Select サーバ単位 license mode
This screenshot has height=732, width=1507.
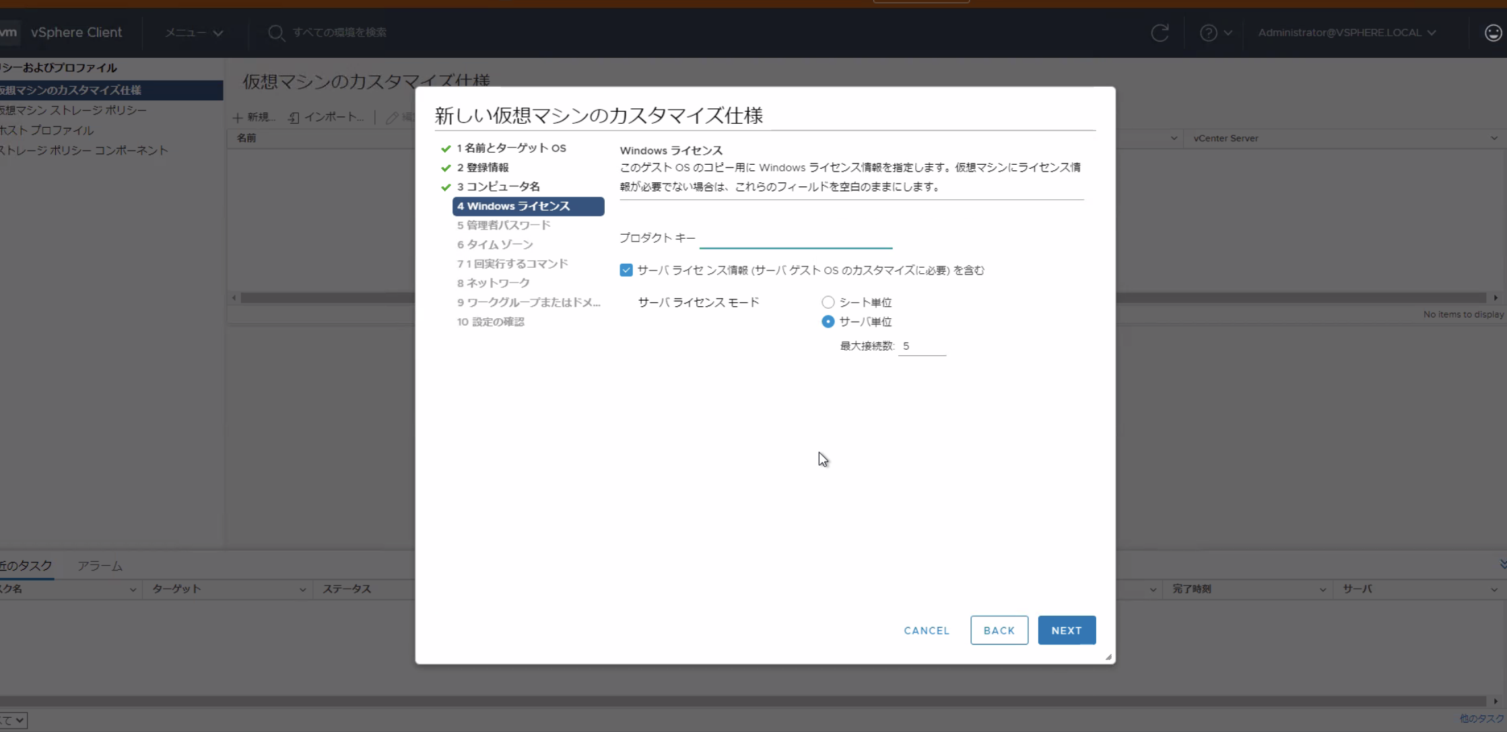(827, 322)
